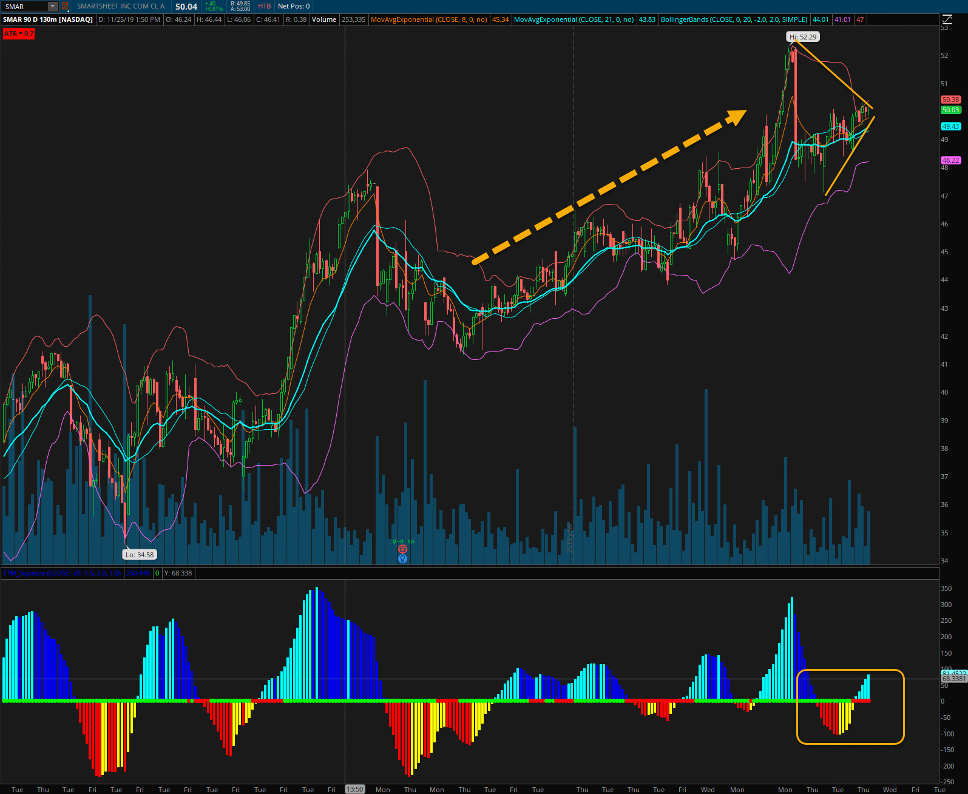Click the 250.449 TTM_Squeeze value

138,573
